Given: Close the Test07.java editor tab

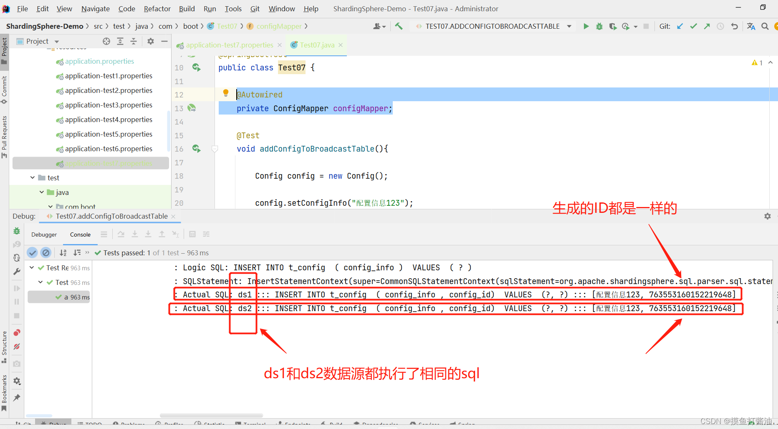Looking at the screenshot, I should 341,45.
